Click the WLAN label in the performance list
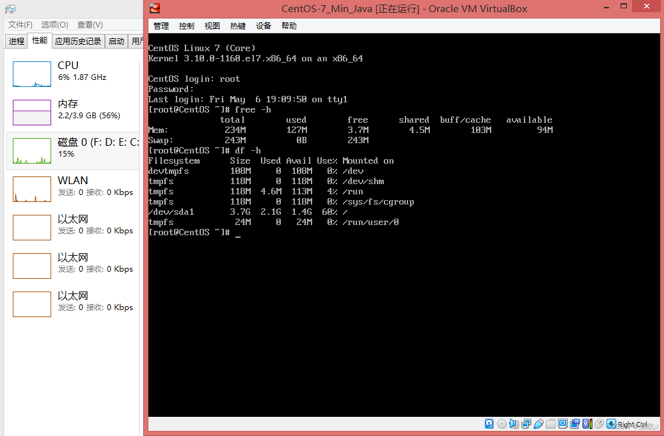664x436 pixels. [x=73, y=181]
